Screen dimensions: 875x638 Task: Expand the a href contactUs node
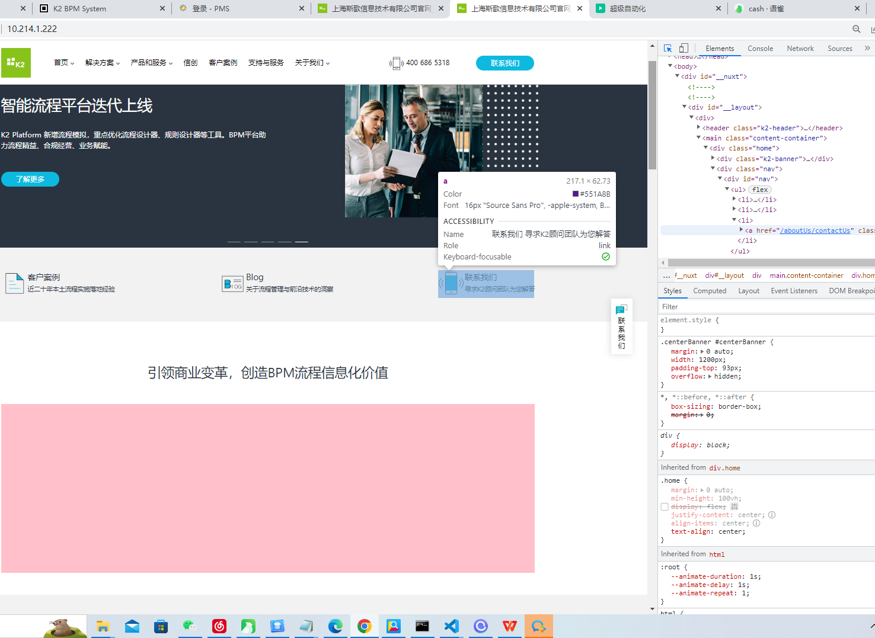coord(742,230)
